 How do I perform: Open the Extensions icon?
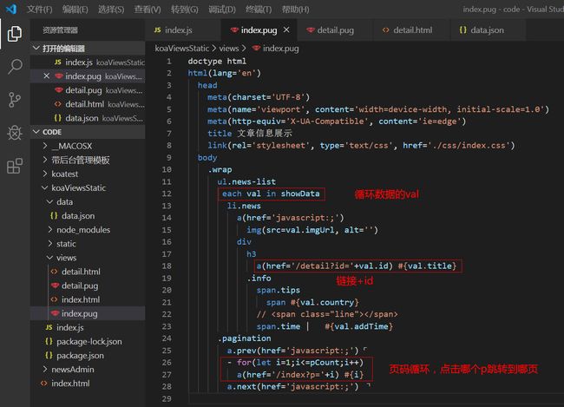coord(15,166)
